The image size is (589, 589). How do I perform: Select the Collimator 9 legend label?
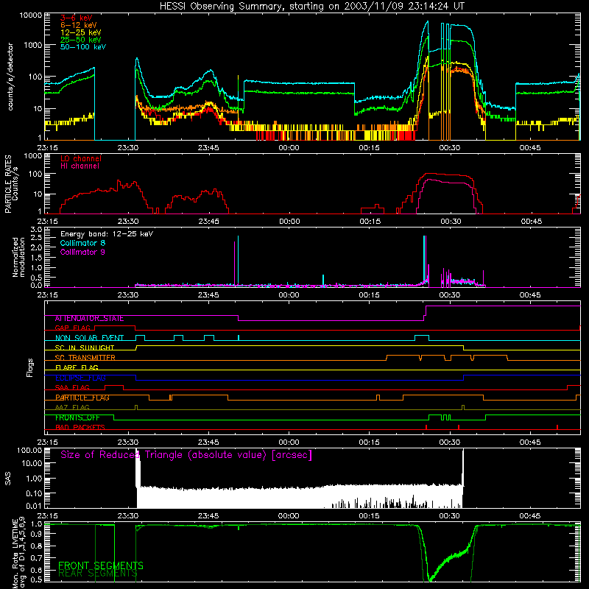point(82,252)
